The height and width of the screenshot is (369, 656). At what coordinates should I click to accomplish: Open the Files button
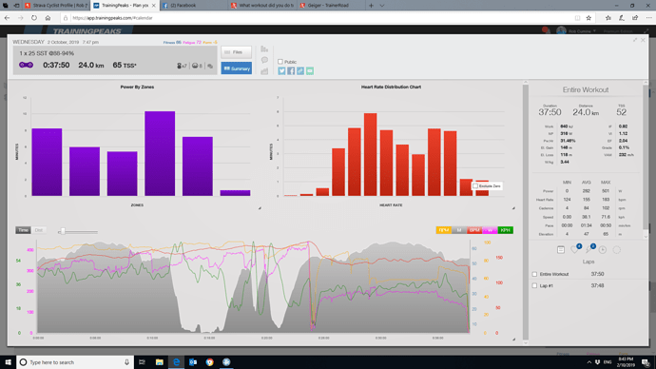pyautogui.click(x=237, y=52)
